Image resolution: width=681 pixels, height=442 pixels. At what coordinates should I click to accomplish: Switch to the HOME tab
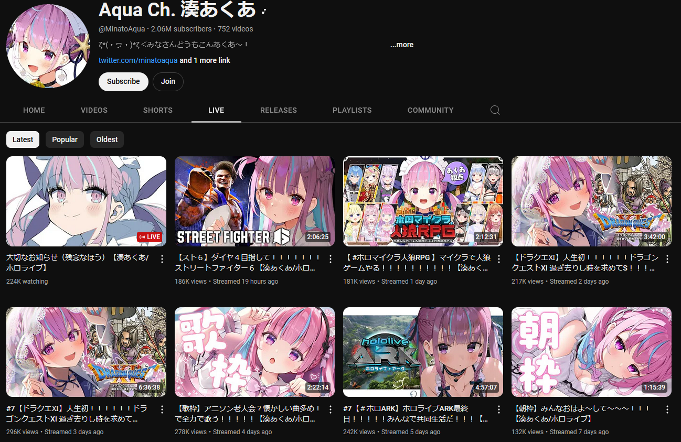point(34,110)
